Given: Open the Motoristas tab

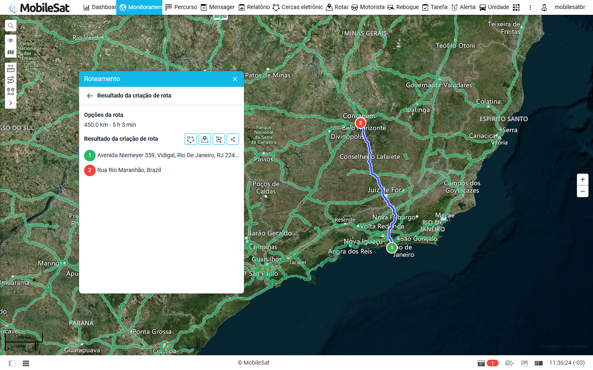Looking at the screenshot, I should 368,7.
